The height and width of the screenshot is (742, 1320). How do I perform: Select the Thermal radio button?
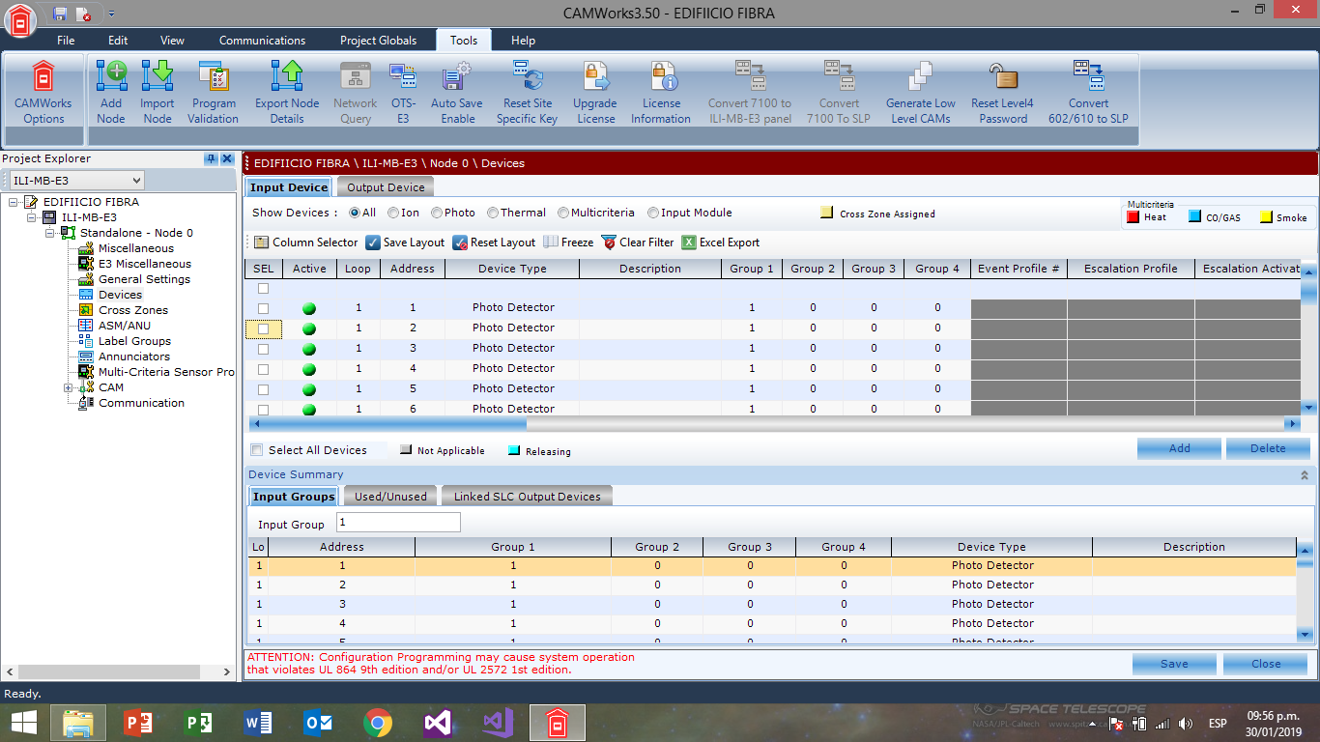click(x=493, y=213)
